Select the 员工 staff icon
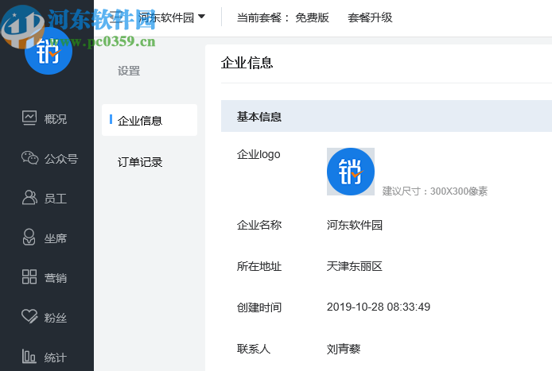This screenshot has height=371, width=552. click(29, 198)
